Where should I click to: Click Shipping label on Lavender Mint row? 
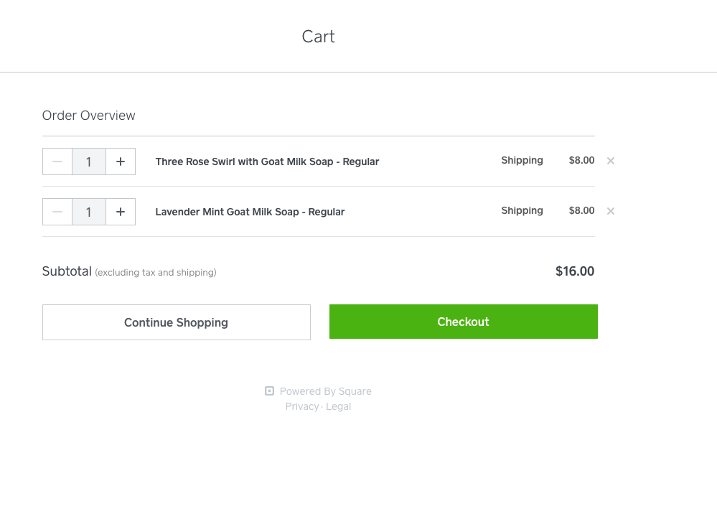point(522,210)
